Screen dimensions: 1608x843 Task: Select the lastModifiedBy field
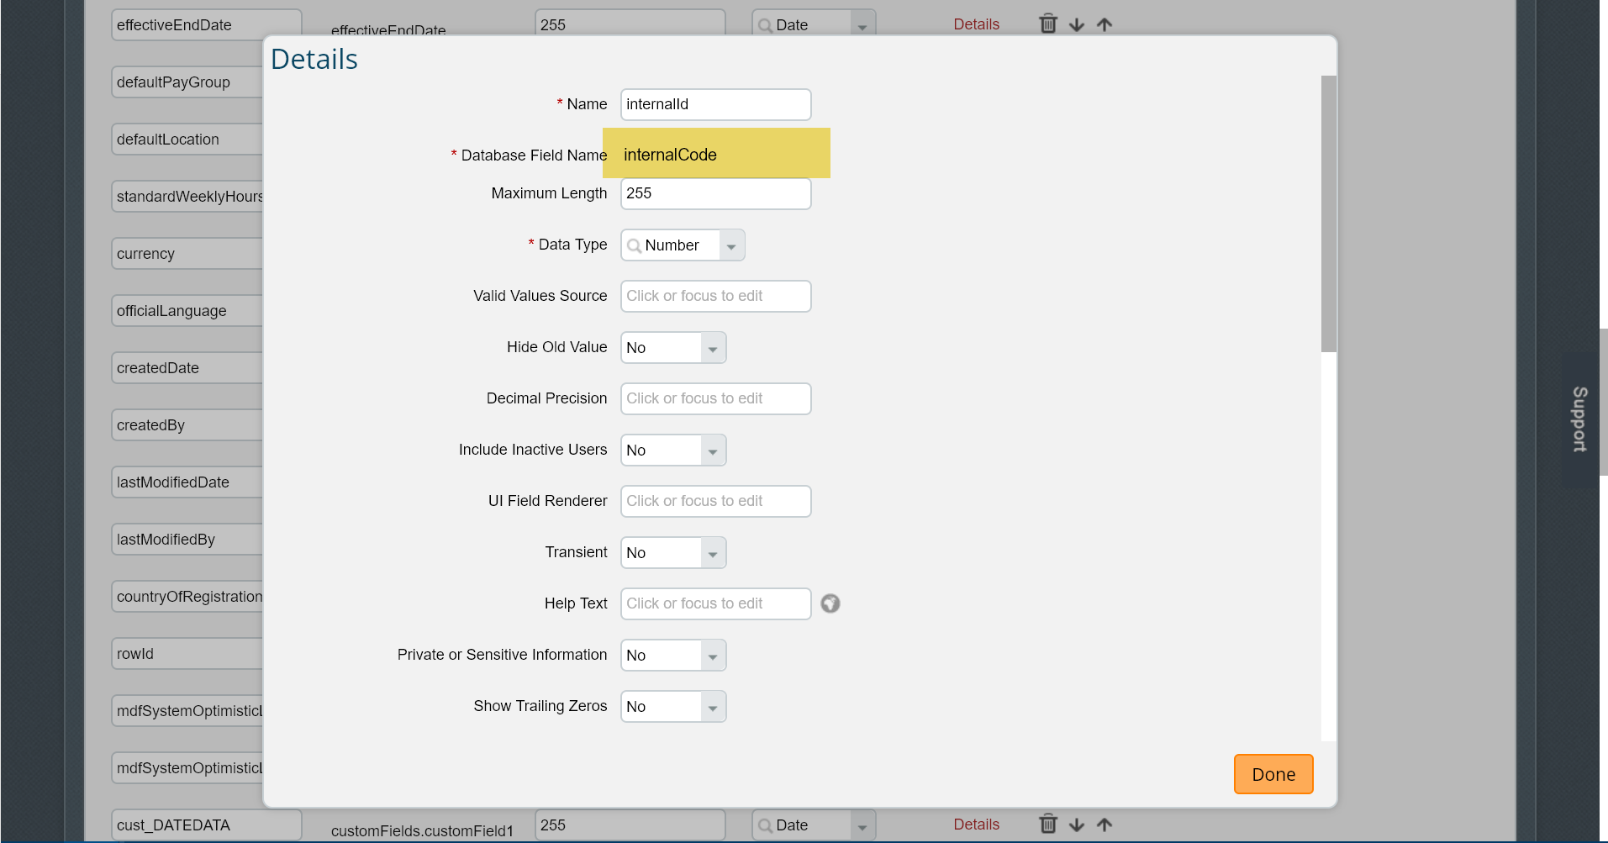click(x=187, y=540)
